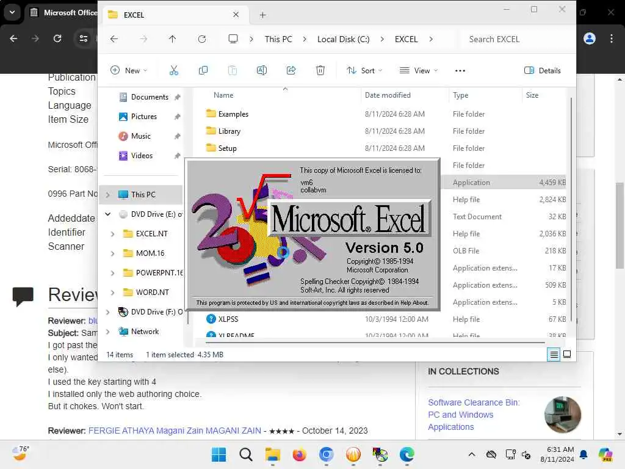Open browser three-dot menu

(612, 38)
